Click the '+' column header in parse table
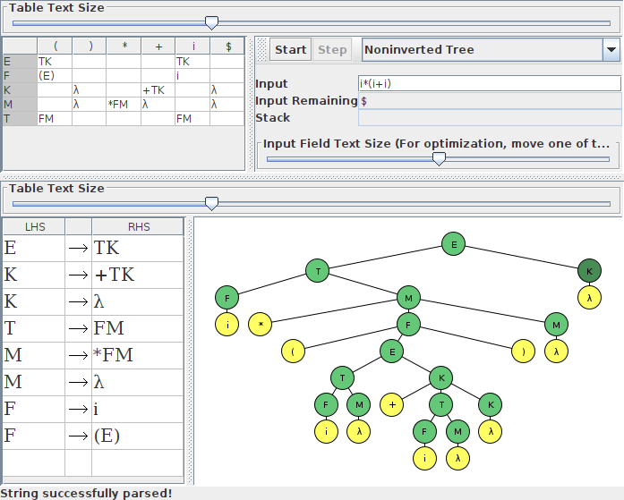624x500 pixels. tap(158, 47)
